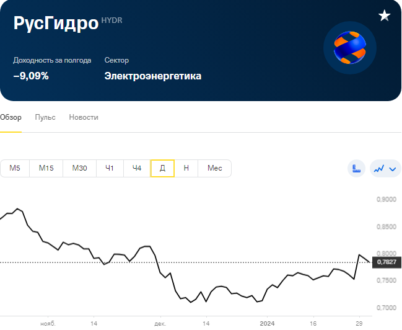The height and width of the screenshot is (330, 402).
Task: Click the HYDR ticker label
Action: [111, 20]
